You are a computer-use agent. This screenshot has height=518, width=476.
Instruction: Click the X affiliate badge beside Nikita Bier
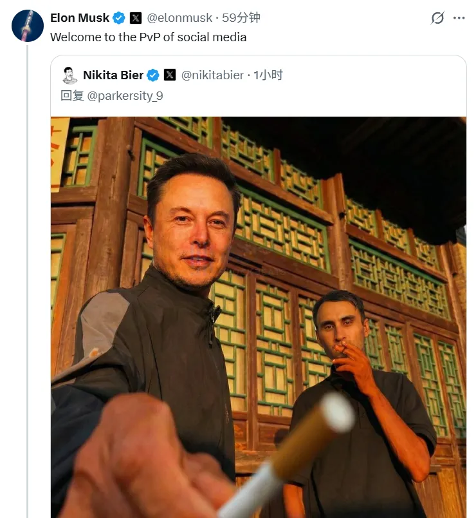[x=169, y=75]
